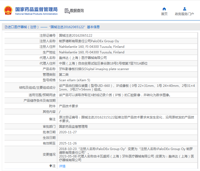Image resolution: width=200 pixels, height=171 pixels.
Task: Click the lightbulb icon beside 注
Action: pos(51,166)
